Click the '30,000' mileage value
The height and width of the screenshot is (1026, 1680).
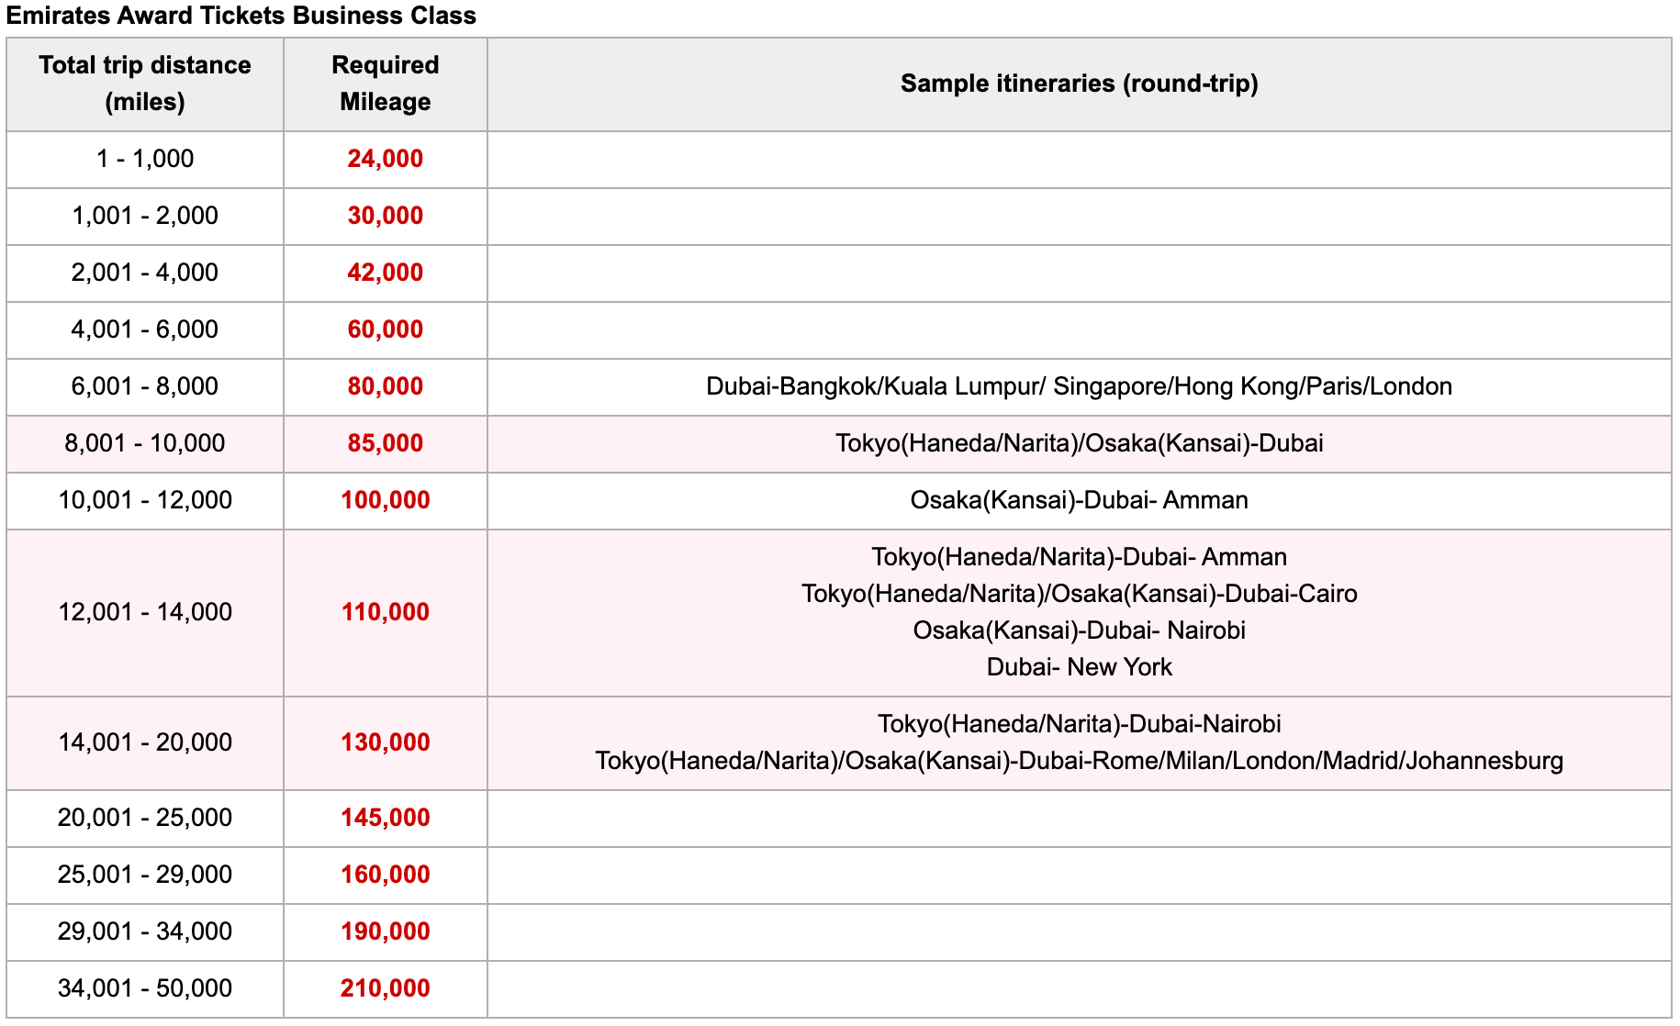pyautogui.click(x=386, y=216)
